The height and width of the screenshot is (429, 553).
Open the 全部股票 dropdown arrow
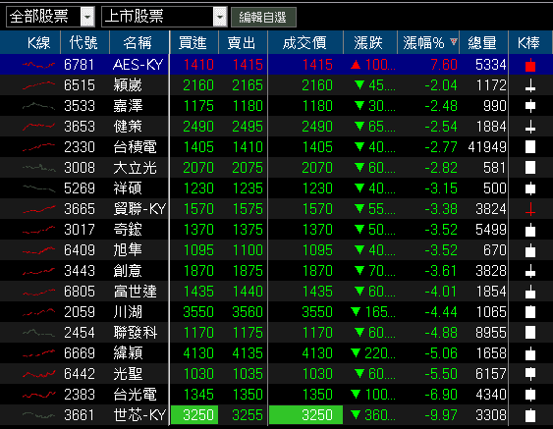[x=87, y=17]
